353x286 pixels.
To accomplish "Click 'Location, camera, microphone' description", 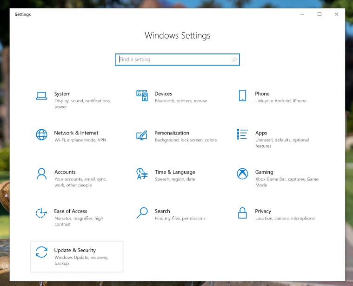I will pyautogui.click(x=285, y=218).
